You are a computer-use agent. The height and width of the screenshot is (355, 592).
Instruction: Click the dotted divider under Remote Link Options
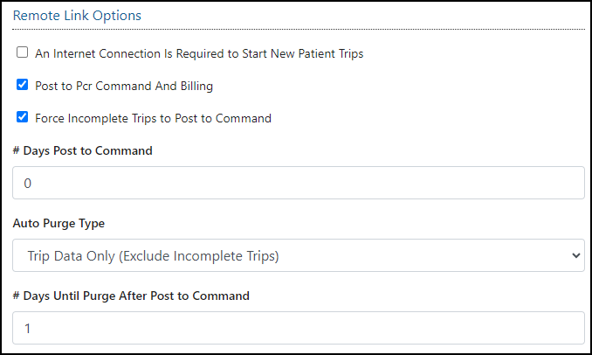click(x=298, y=30)
